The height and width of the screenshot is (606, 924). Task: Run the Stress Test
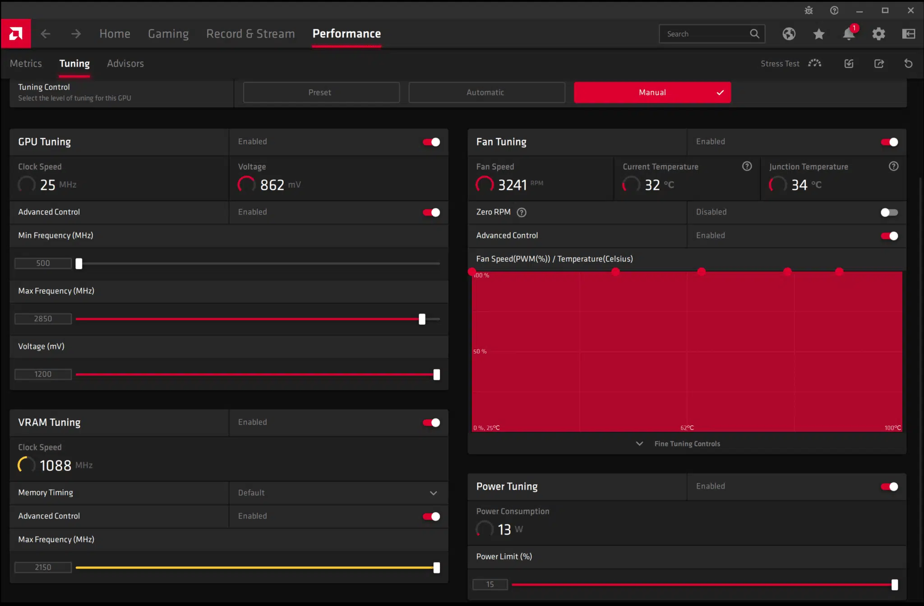tap(790, 64)
